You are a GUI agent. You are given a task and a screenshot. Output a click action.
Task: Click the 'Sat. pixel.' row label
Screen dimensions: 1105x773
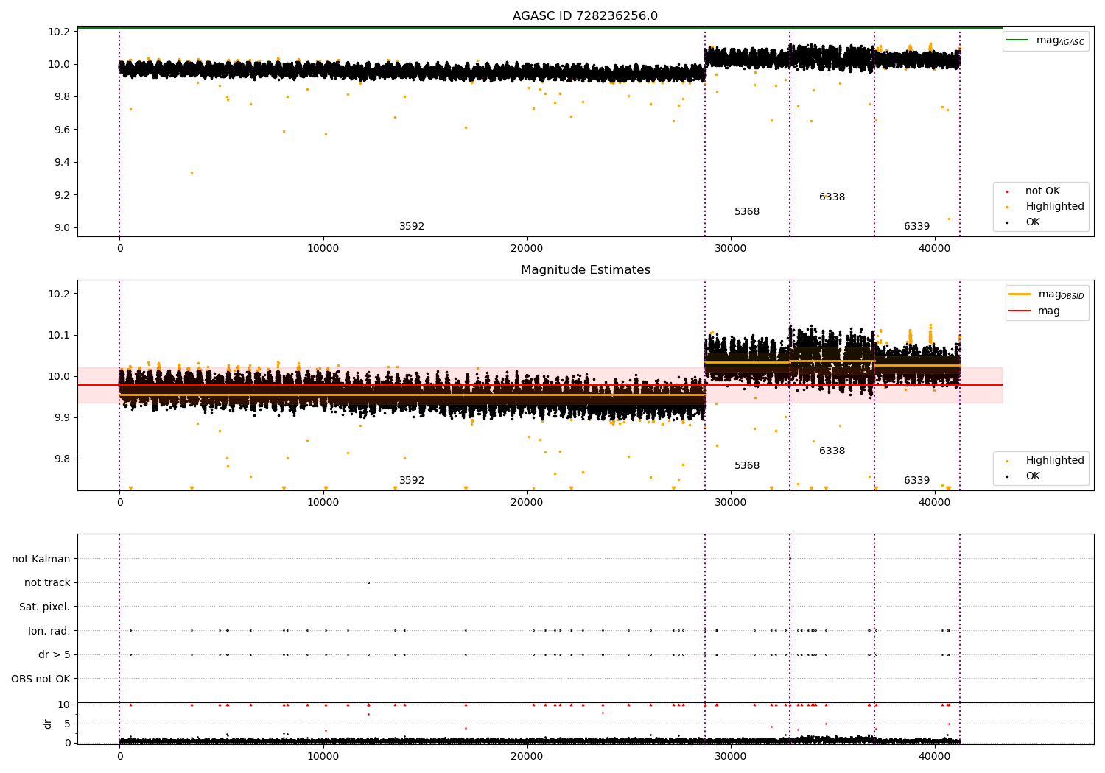(x=45, y=607)
